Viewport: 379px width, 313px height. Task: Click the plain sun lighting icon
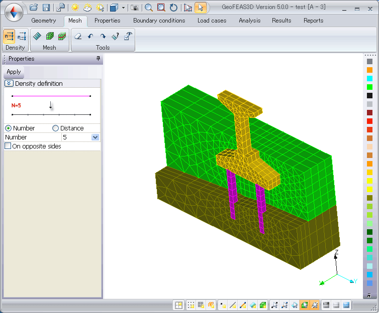click(75, 8)
